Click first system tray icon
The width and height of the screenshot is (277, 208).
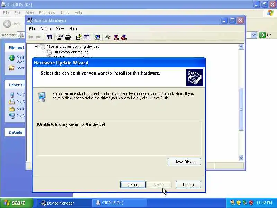point(232,202)
